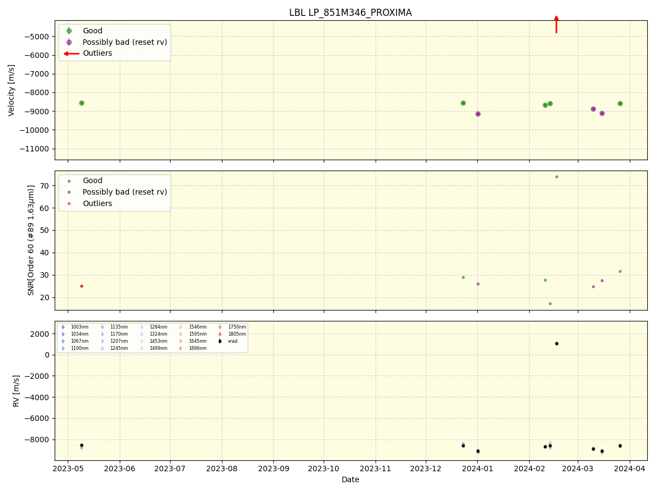Select the SNR point near 74 in February 2024
The width and height of the screenshot is (656, 492).
point(557,177)
